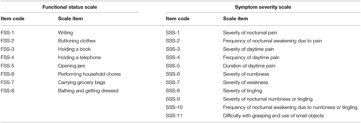Select the SSS-8 item code
361x123 pixels.
(173, 91)
